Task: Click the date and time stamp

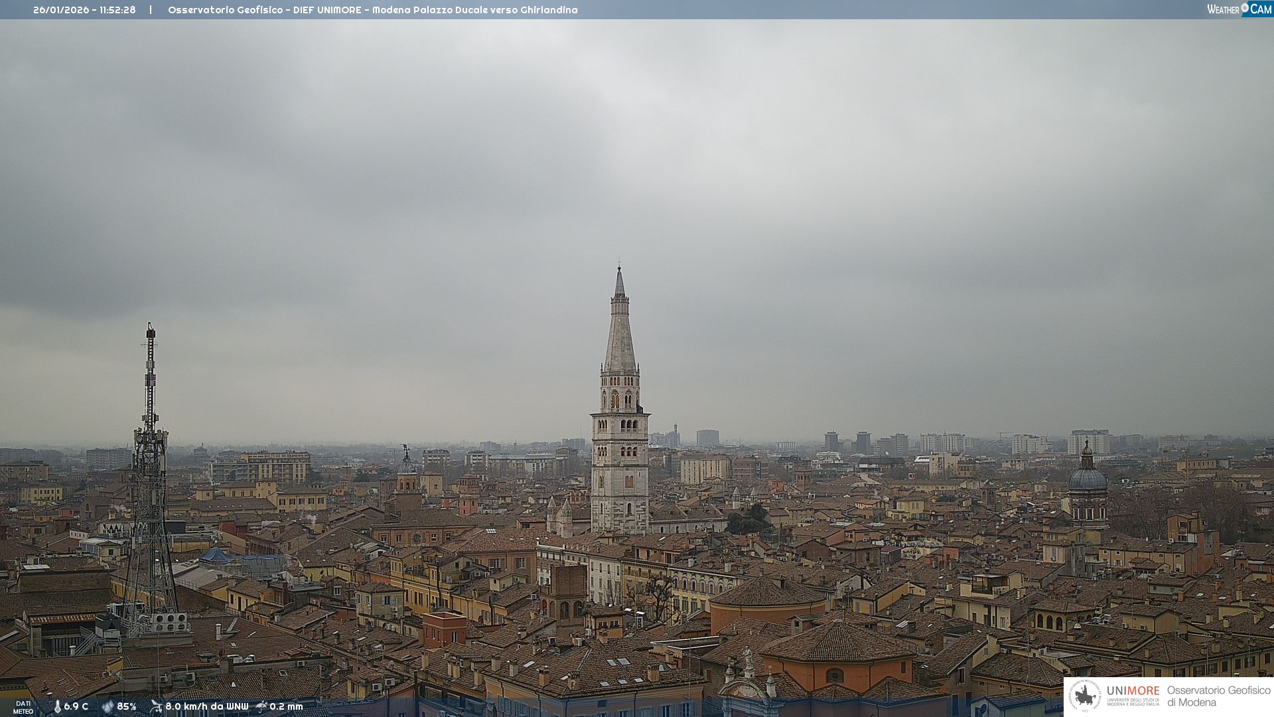Action: (x=84, y=10)
